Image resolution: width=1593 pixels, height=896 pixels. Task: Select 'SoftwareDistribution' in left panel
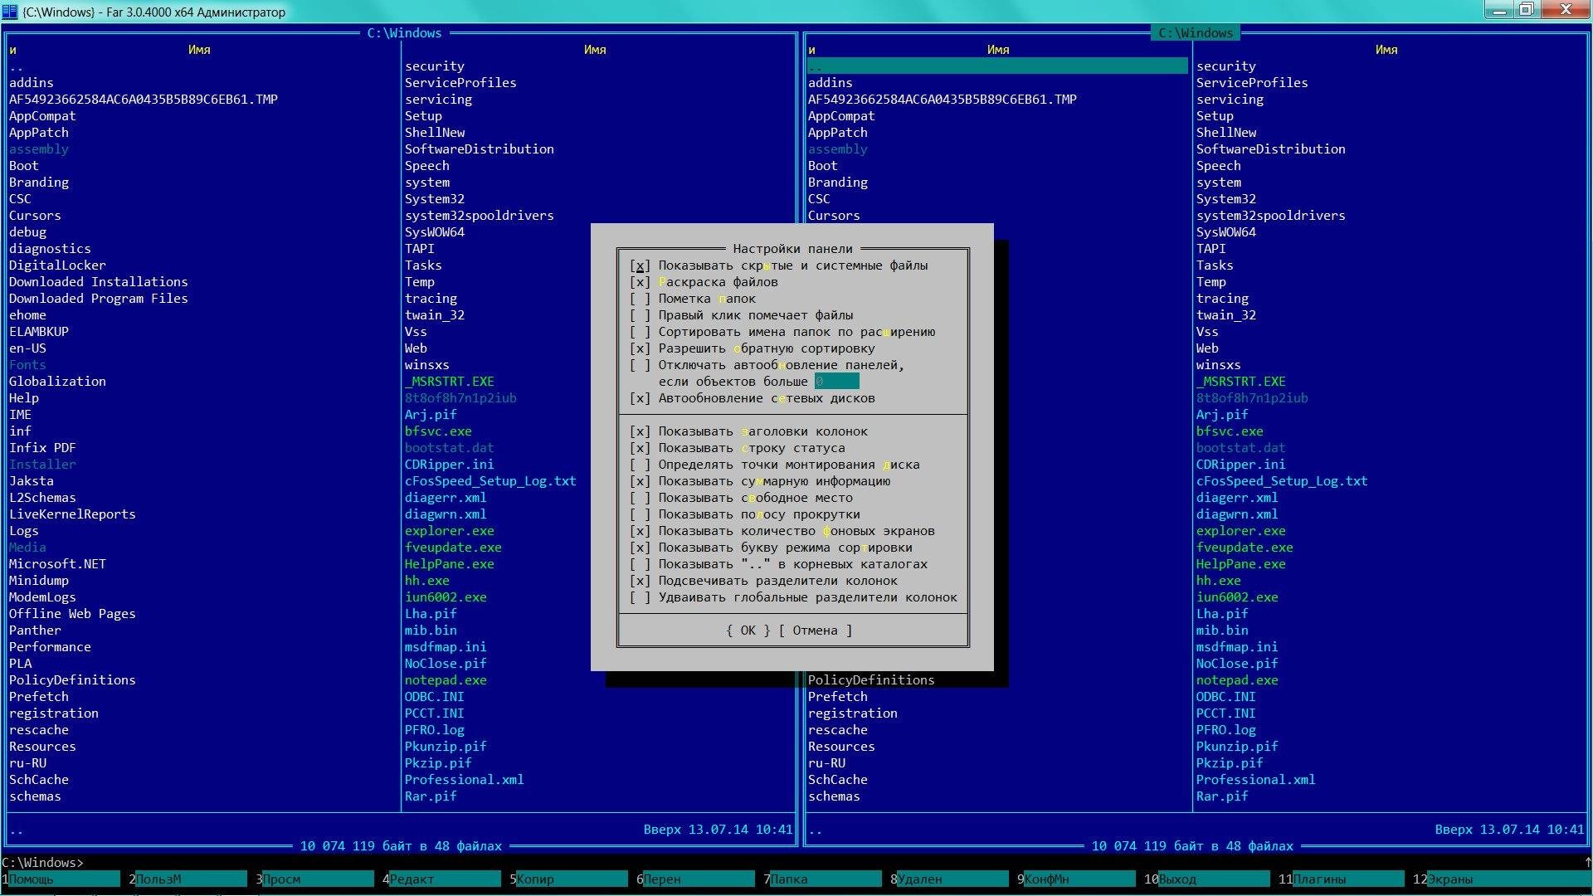(x=479, y=149)
